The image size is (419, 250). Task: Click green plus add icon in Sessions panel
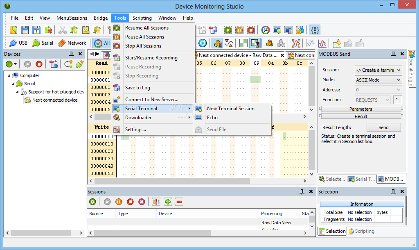(168, 202)
